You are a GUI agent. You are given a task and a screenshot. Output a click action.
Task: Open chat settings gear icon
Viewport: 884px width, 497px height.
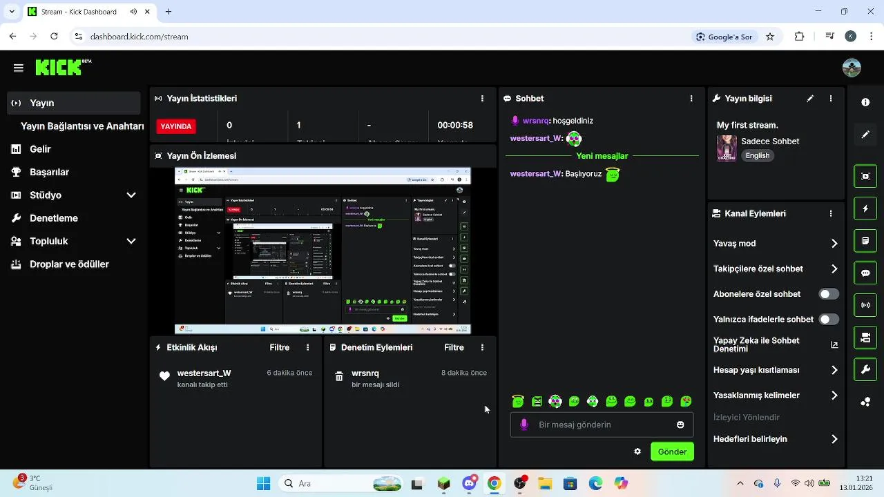pyautogui.click(x=637, y=452)
